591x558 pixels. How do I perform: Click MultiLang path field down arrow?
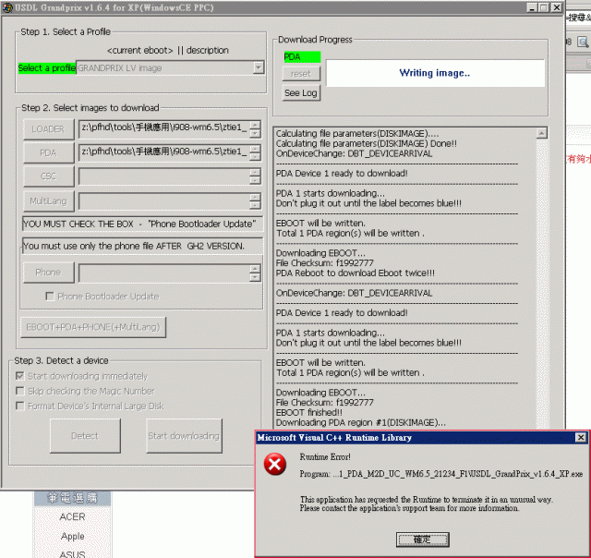[255, 205]
